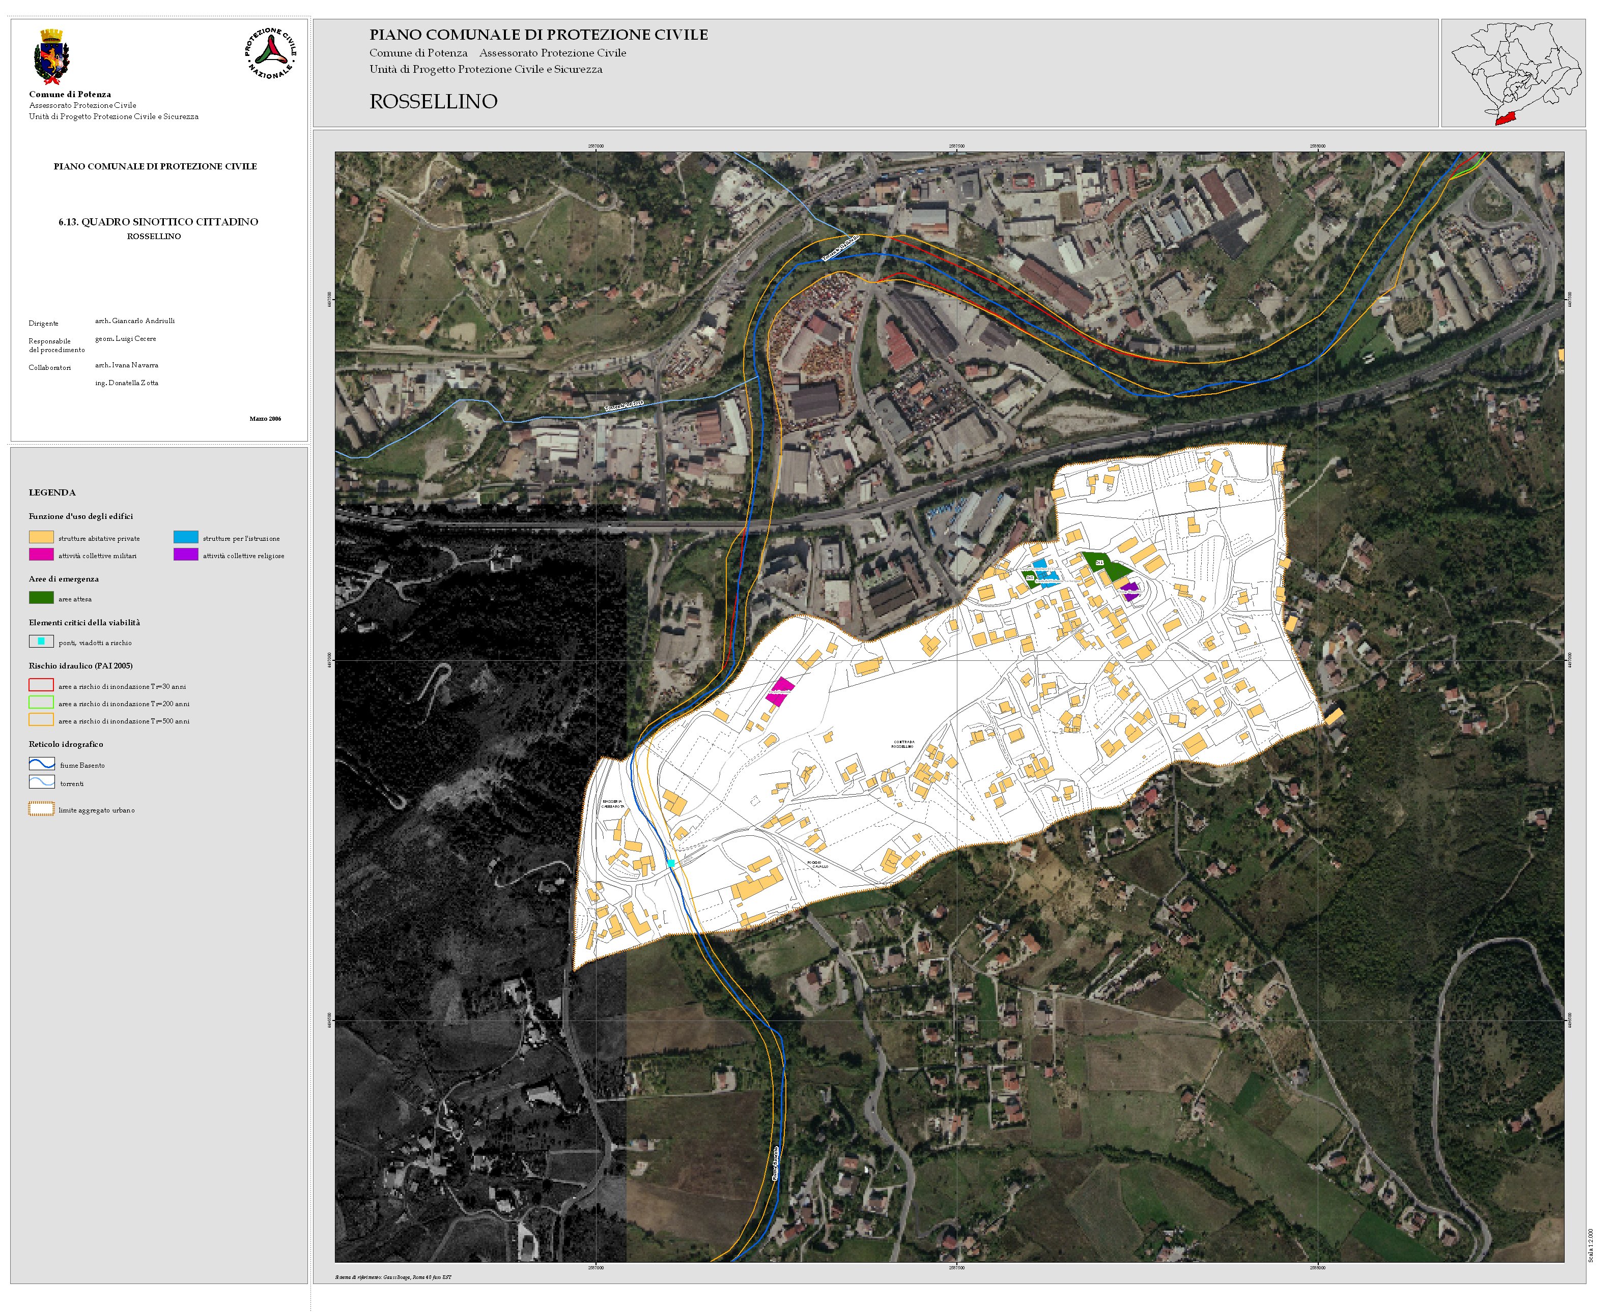Screen dimensions: 1616x1312
Task: Click the strutture abitative private color swatch
Action: 42,537
